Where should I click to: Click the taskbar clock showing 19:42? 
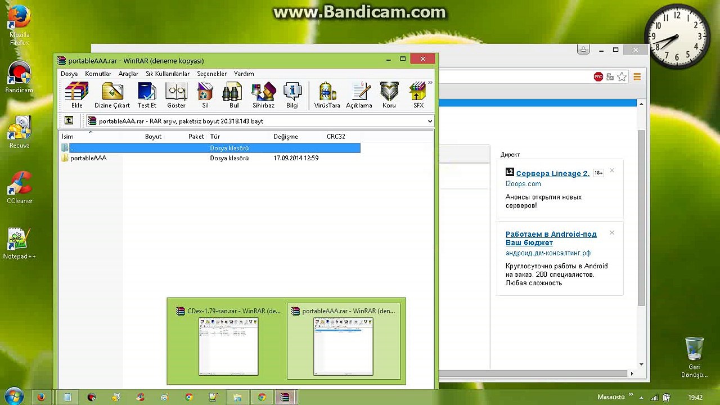point(695,397)
